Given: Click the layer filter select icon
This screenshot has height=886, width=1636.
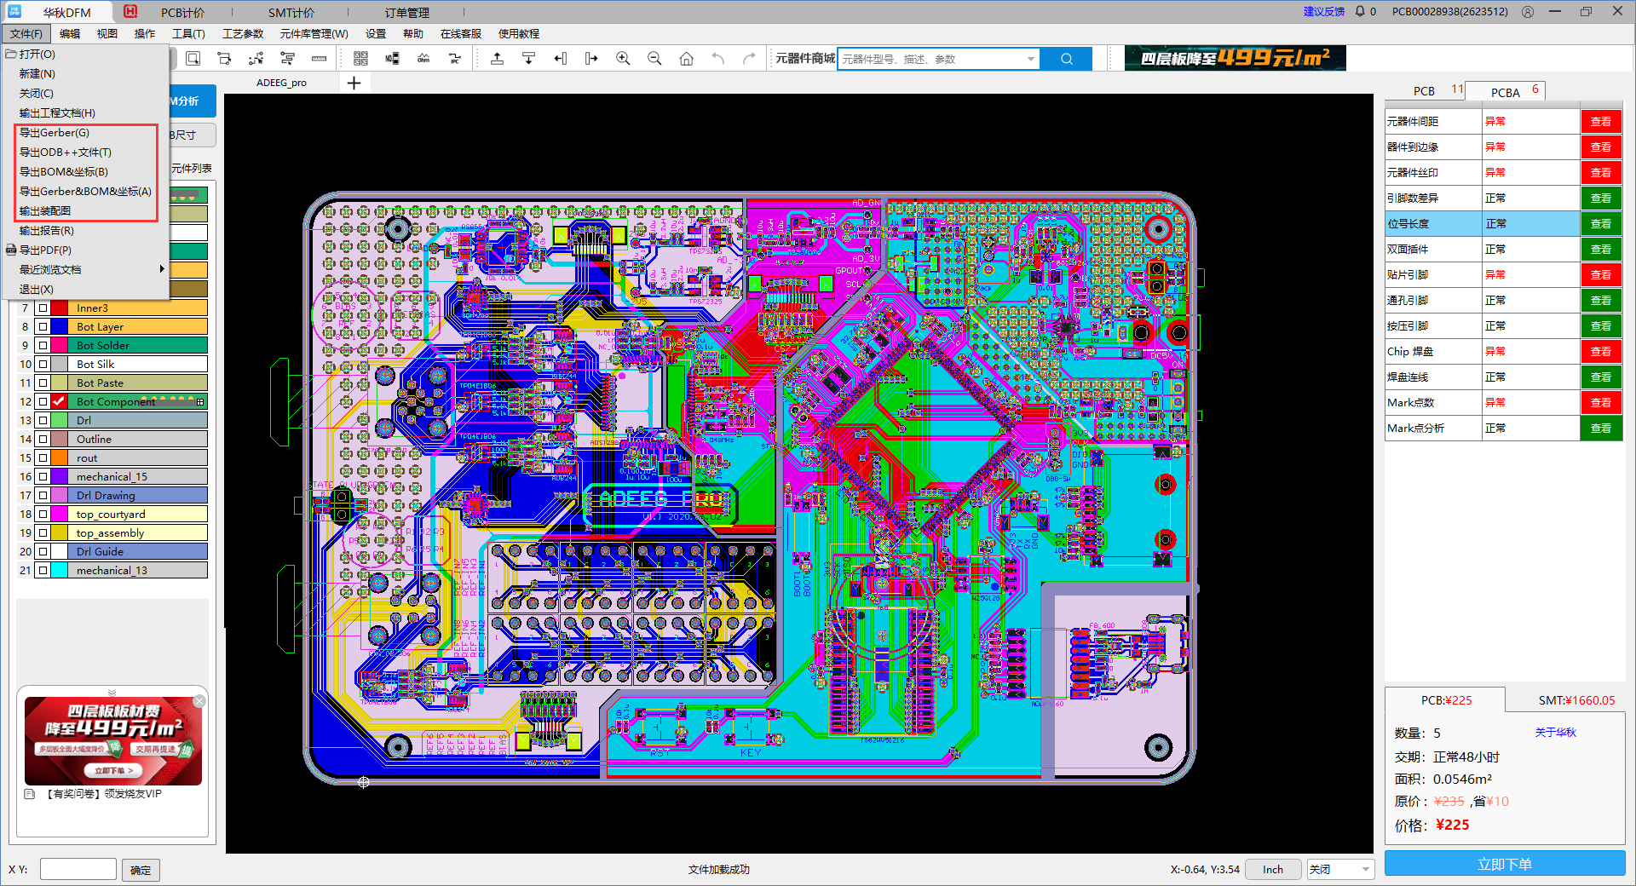Looking at the screenshot, I should coord(288,59).
